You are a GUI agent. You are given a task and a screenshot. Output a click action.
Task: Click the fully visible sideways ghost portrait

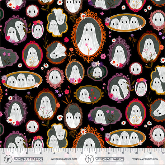coord(57,52)
